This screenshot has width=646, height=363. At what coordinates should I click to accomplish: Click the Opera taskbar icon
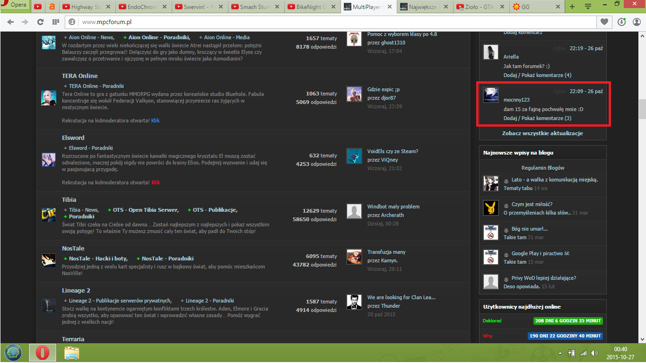43,353
